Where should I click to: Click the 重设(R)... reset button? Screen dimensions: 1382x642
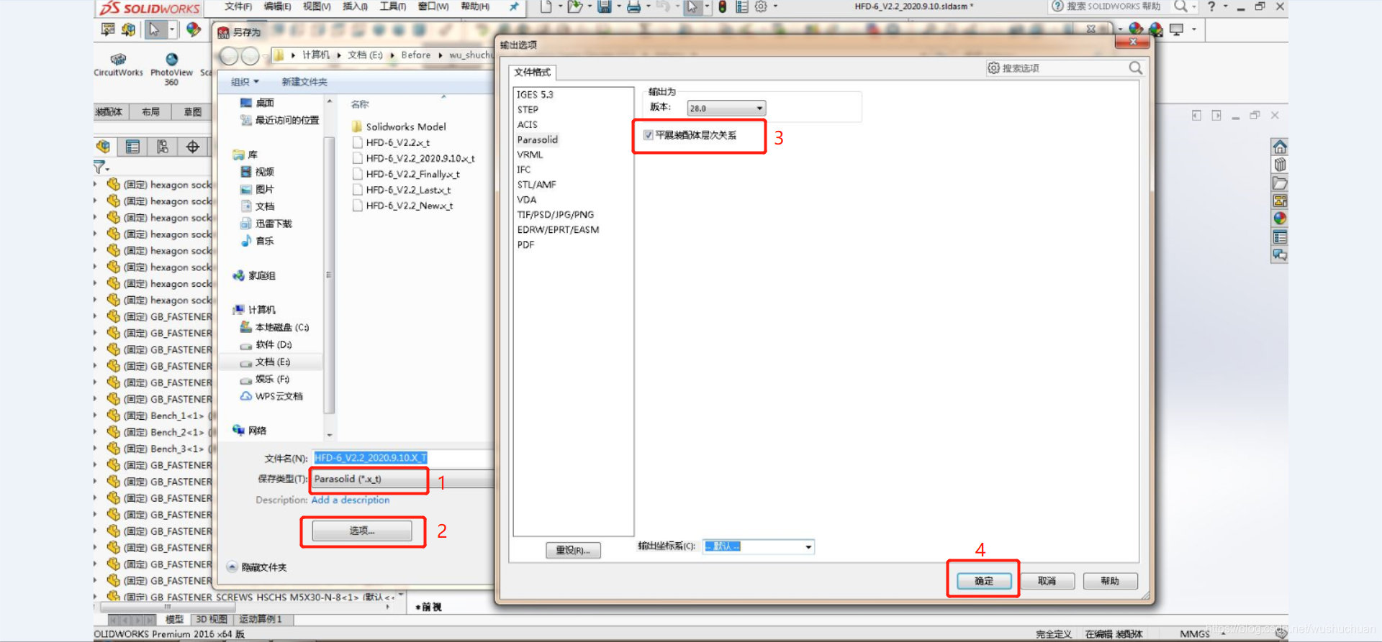573,551
